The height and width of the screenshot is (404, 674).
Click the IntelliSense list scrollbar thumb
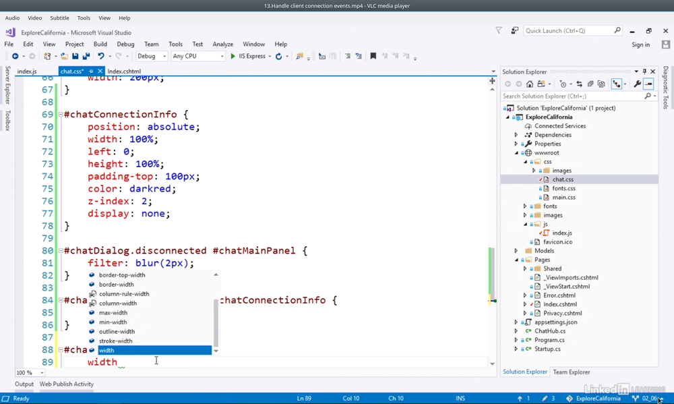(x=216, y=322)
